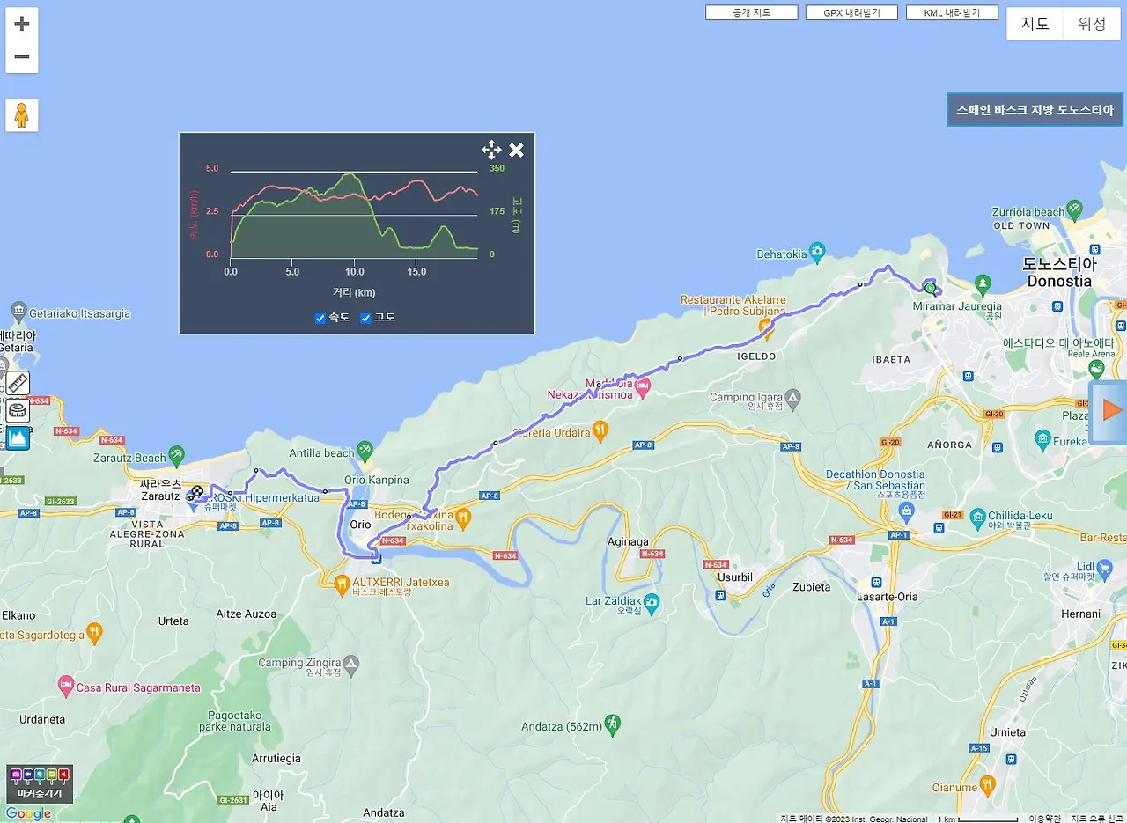This screenshot has height=823, width=1127.
Task: Click the Lasarte-Oria town label
Action: tap(887, 597)
